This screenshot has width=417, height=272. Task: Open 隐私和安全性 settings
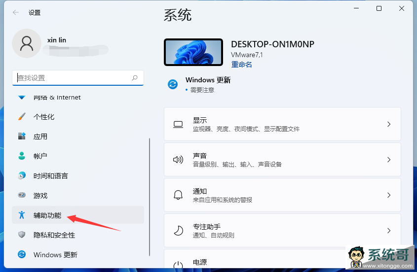click(77, 235)
